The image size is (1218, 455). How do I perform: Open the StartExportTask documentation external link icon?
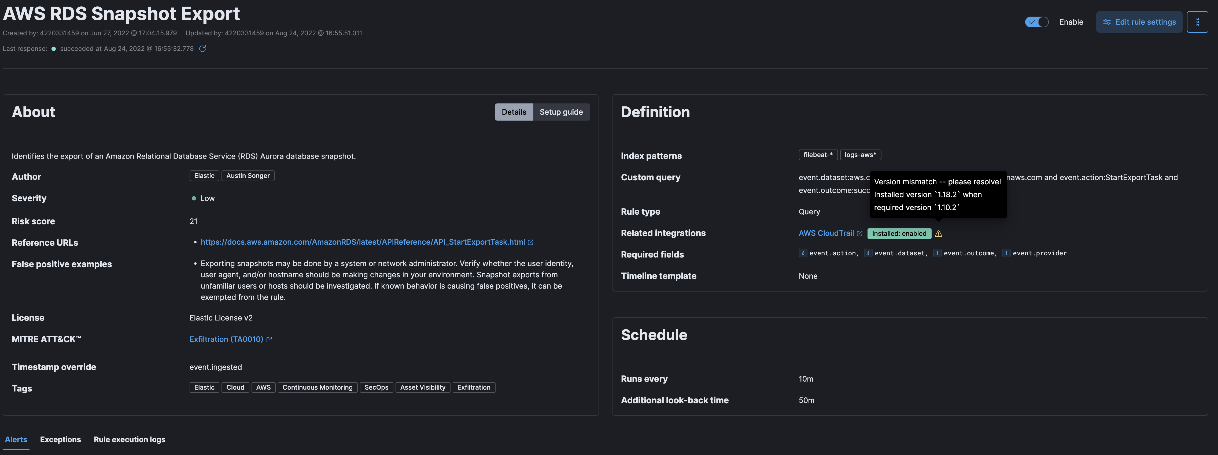(x=531, y=242)
